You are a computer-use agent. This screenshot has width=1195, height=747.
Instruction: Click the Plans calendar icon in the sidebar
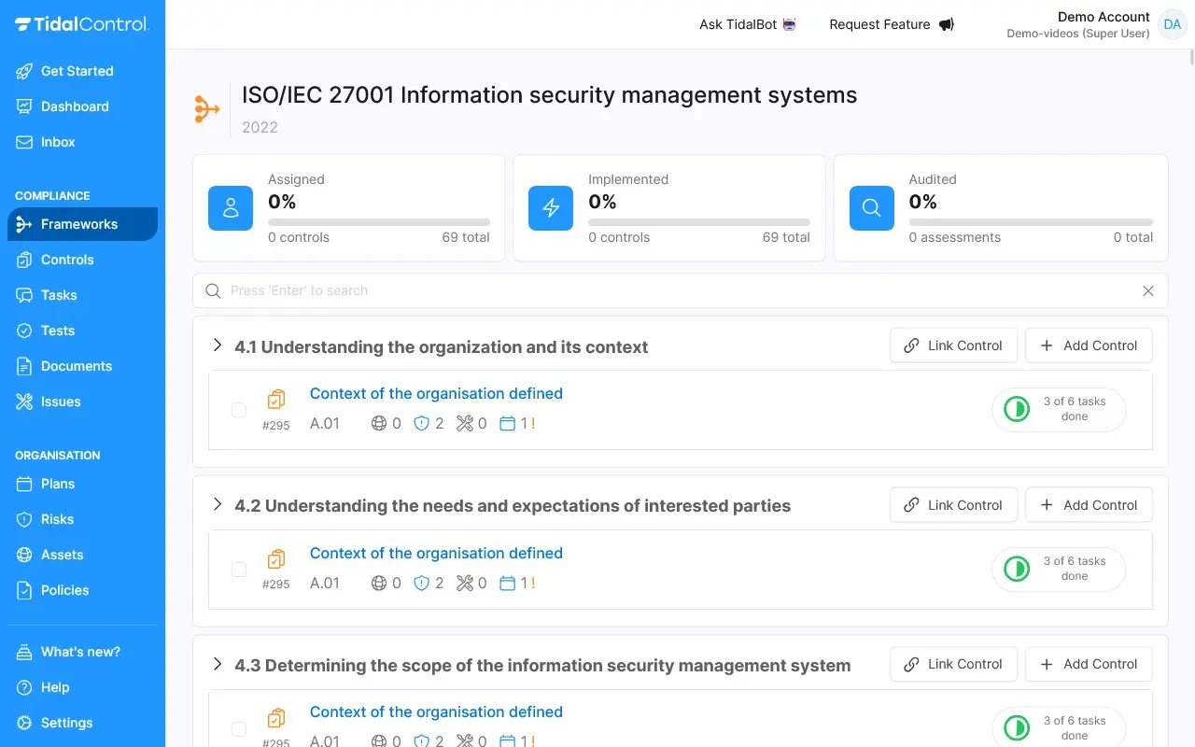pyautogui.click(x=24, y=484)
